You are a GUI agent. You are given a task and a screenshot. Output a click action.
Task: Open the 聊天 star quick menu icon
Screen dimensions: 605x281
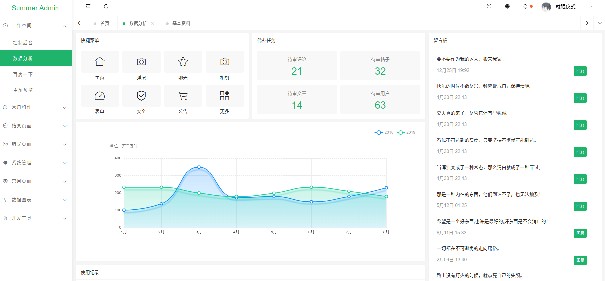tap(183, 62)
